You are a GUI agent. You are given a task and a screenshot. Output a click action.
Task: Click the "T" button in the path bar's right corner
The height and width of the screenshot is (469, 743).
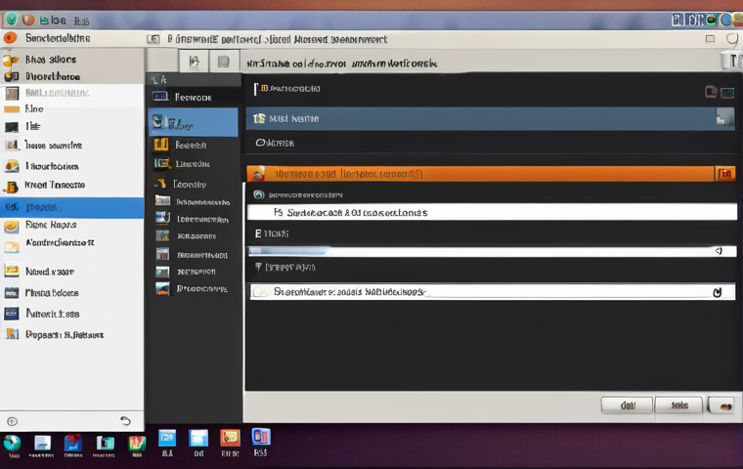tap(731, 61)
